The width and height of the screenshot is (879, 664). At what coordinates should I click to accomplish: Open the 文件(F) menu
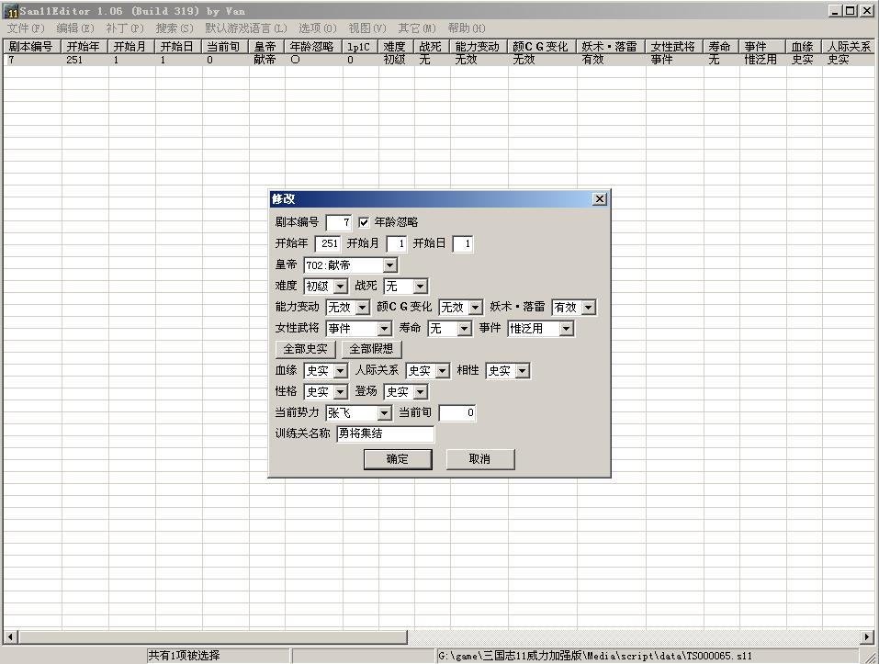[26, 28]
